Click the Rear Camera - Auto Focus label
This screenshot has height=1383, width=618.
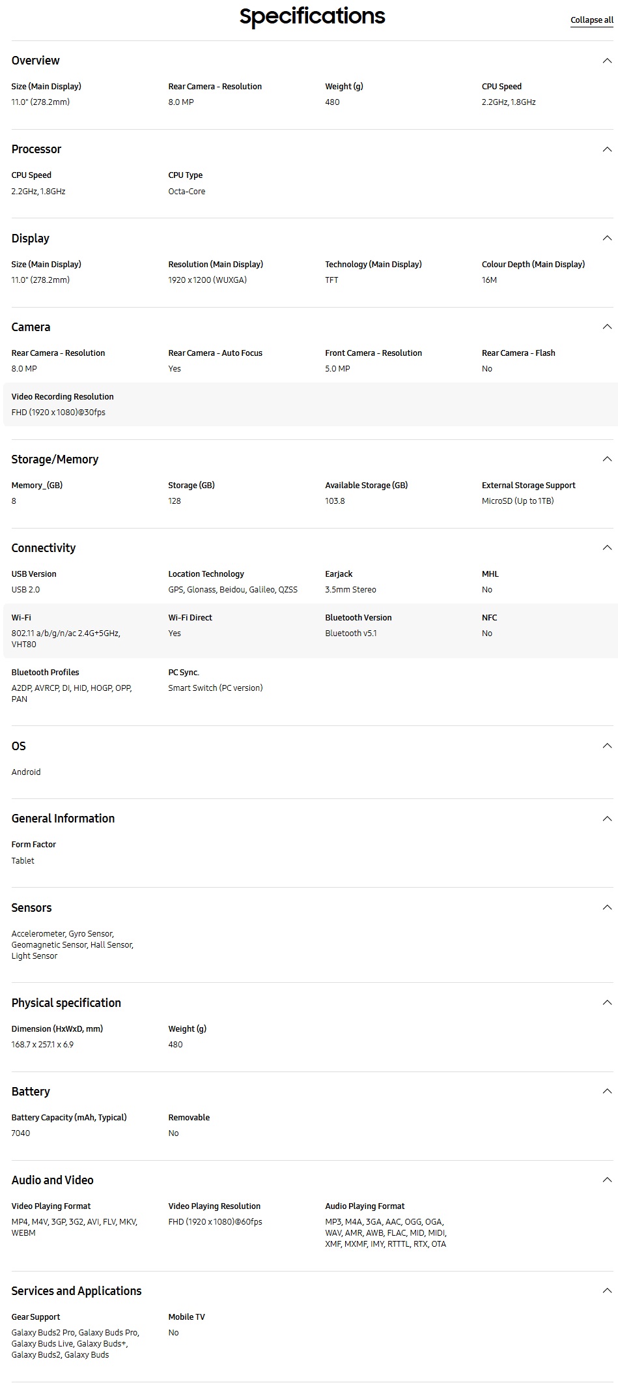tap(216, 353)
